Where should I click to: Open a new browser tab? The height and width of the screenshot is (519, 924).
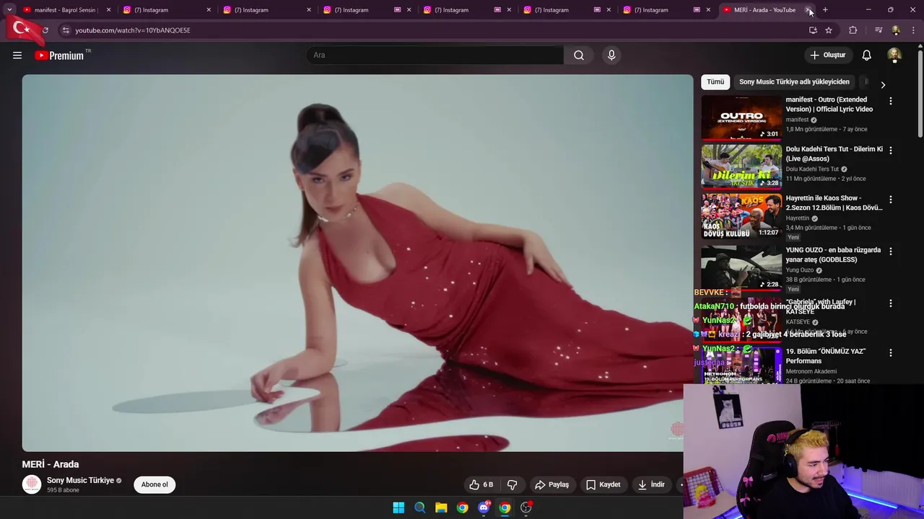point(825,10)
